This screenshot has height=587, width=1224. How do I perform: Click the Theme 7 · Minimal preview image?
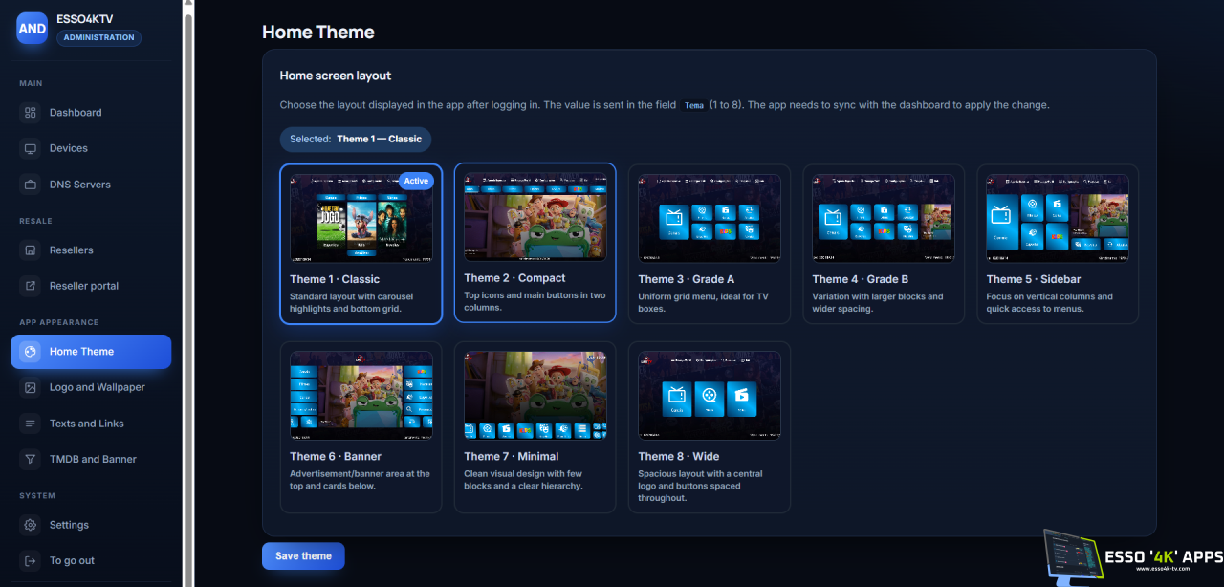(x=535, y=396)
